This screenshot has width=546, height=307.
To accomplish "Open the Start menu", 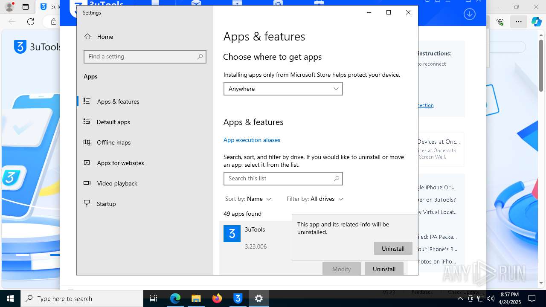I will coord(10,298).
